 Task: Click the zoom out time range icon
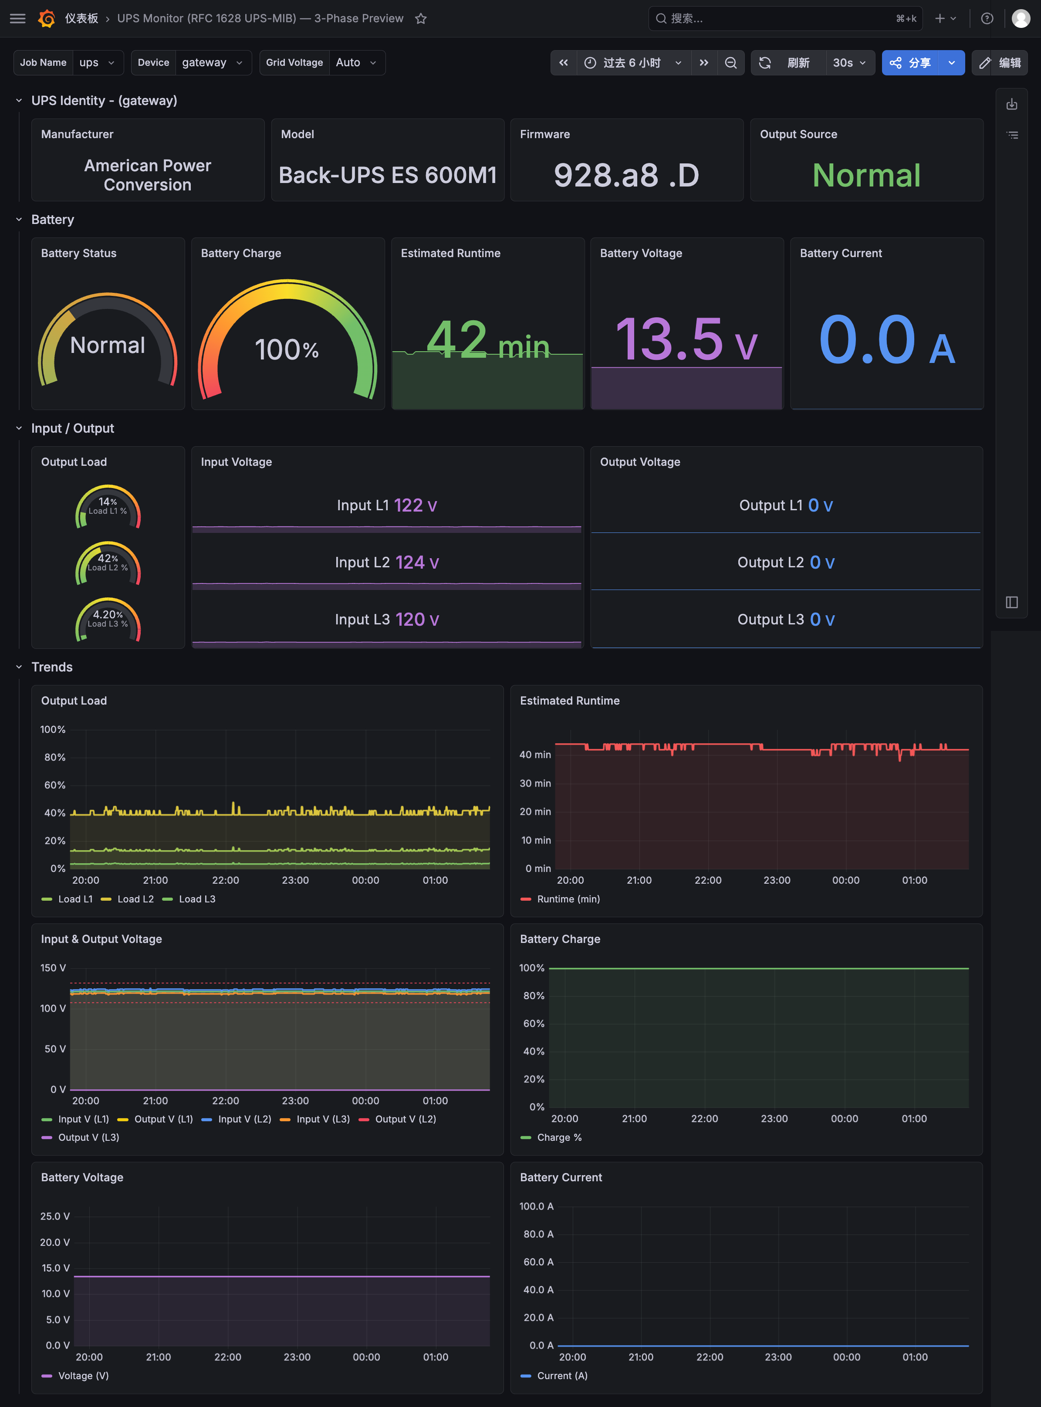tap(731, 62)
